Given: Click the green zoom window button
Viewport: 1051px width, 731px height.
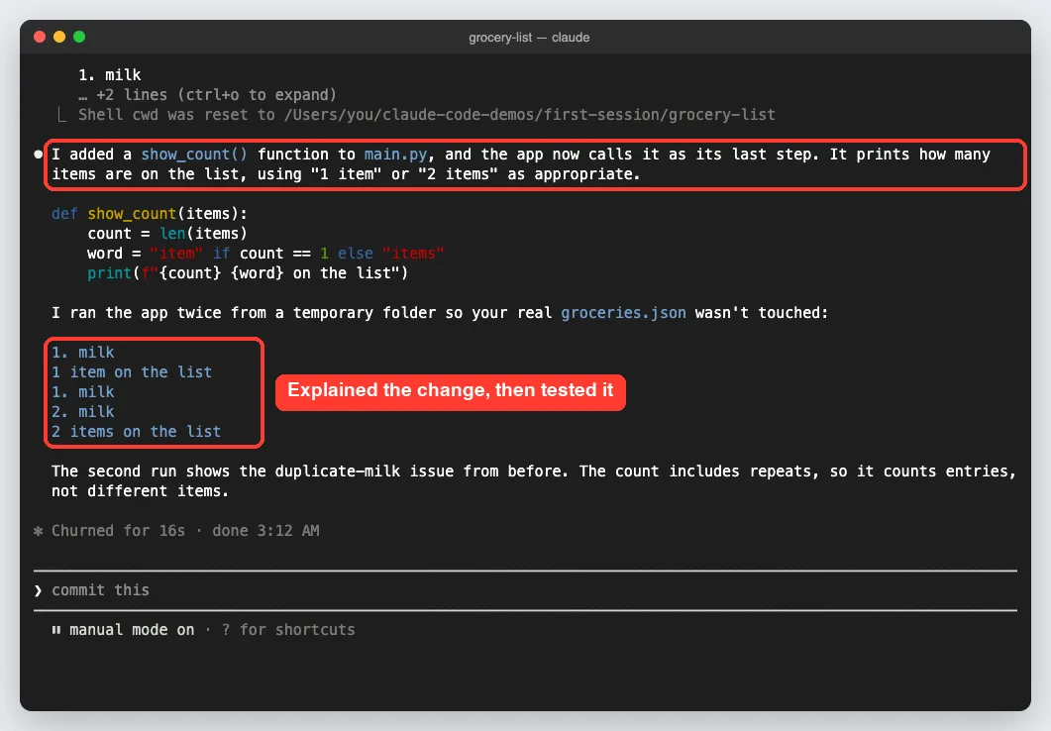Looking at the screenshot, I should point(79,37).
